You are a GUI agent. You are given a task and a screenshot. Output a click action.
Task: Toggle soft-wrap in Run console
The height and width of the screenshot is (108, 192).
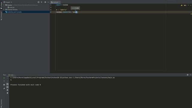coord(7,84)
